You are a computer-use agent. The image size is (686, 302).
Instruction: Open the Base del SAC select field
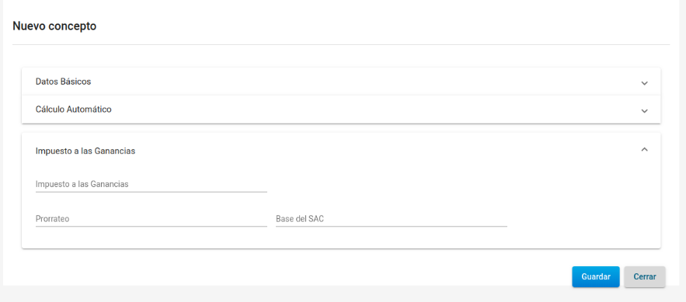coord(392,219)
